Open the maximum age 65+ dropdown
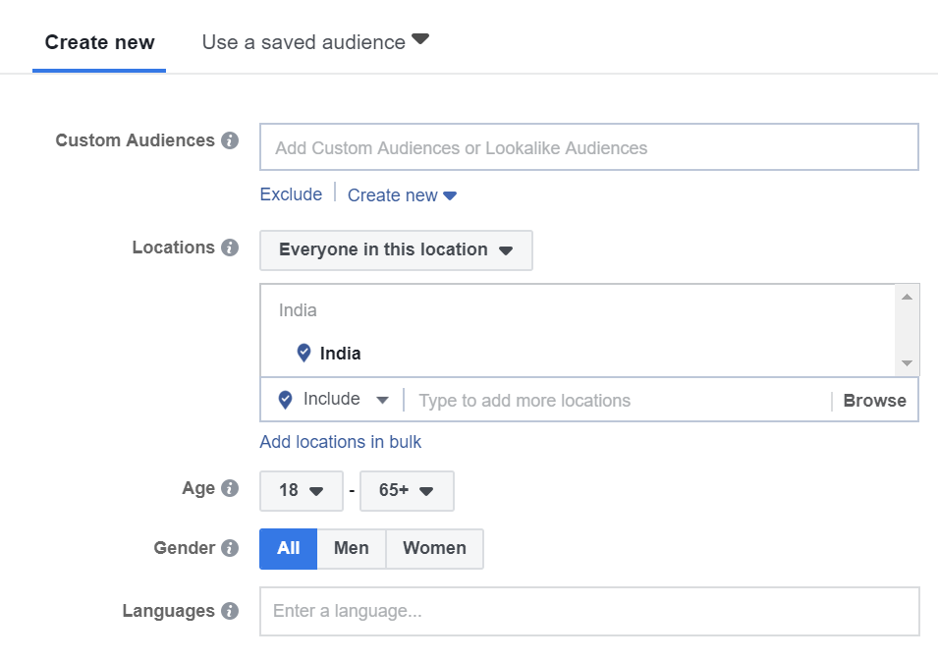Viewport: 938px width, 661px height. point(407,490)
